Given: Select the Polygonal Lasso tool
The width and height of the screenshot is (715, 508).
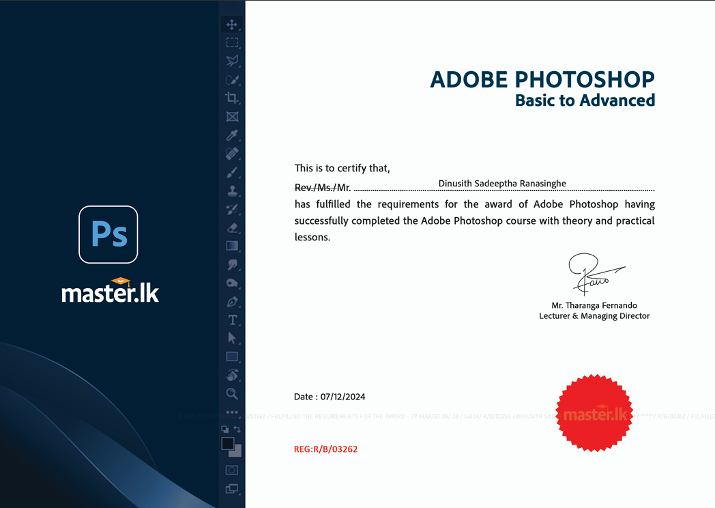Looking at the screenshot, I should 232,61.
